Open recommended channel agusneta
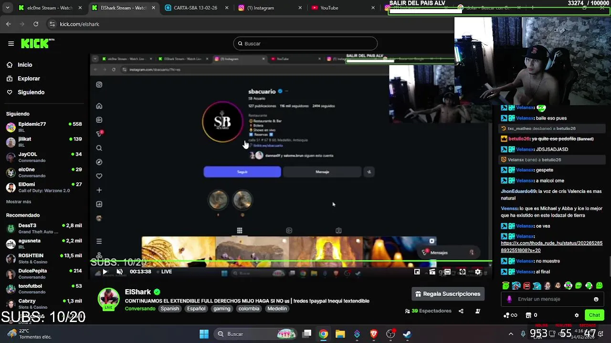Viewport: 611px width, 343px height. point(44,243)
